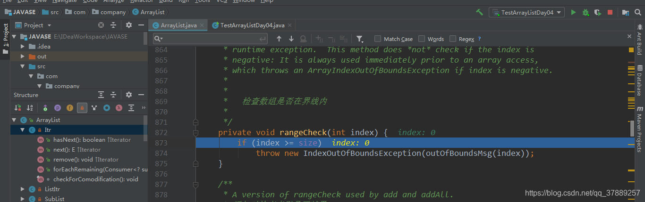Close the find bar with the X
Image resolution: width=645 pixels, height=202 pixels.
[629, 36]
